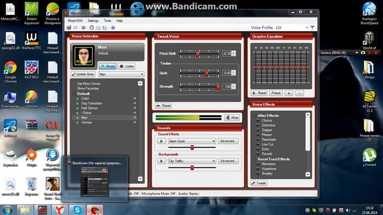Select the Warface desktop icon
The height and width of the screenshot is (215, 383).
tap(32, 41)
